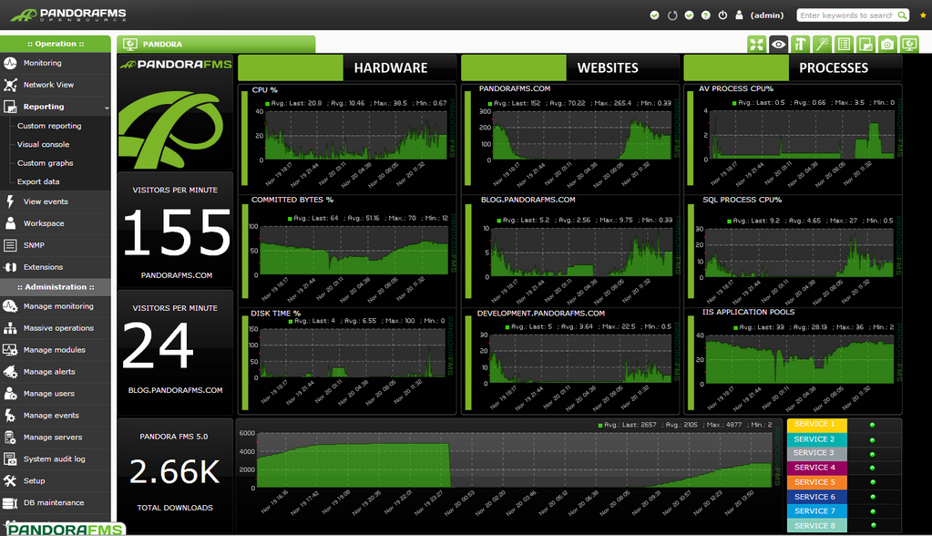Click the 2.66K total downloads value
This screenshot has height=536, width=932.
click(175, 472)
